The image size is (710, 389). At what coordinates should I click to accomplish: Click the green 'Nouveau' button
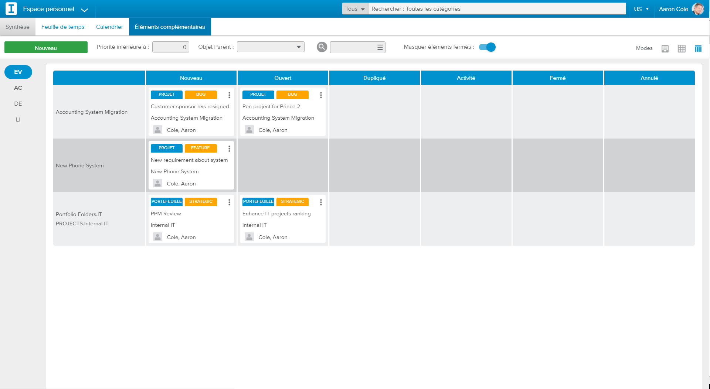[46, 47]
